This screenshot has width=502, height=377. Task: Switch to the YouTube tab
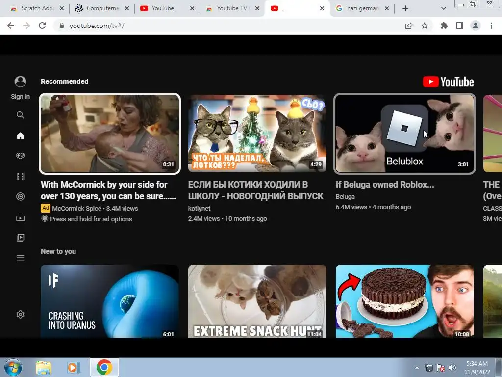[x=167, y=8]
